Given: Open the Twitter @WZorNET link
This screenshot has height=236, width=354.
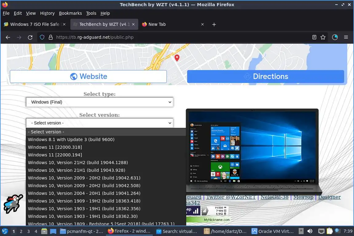Looking at the screenshot, I should pyautogui.click(x=231, y=197).
